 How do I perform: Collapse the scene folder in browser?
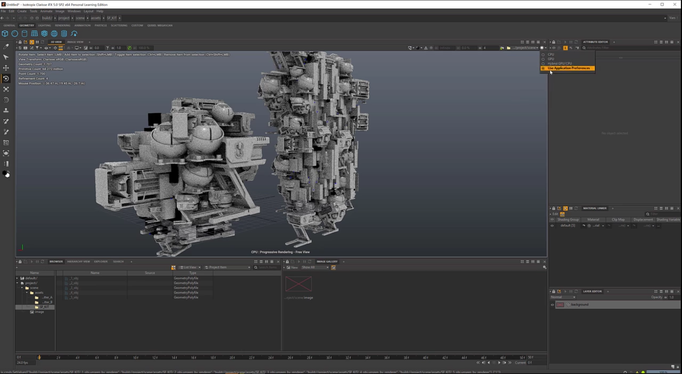[22, 288]
